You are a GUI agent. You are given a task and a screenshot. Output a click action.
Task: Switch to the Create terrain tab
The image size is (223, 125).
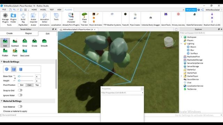tap(9, 33)
